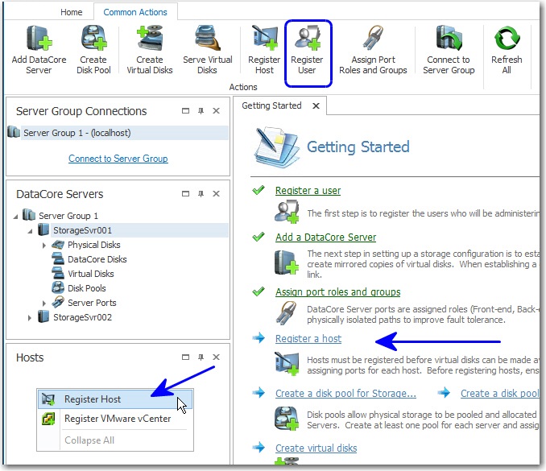The height and width of the screenshot is (471, 546).
Task: Select Virtual Disks tree item
Action: (91, 274)
